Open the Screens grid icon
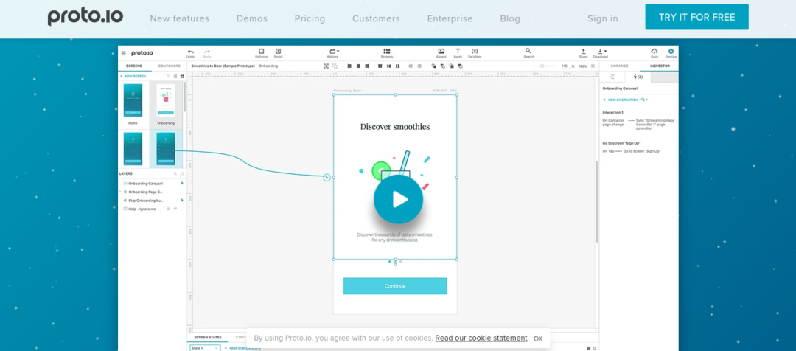The image size is (796, 351). (387, 52)
